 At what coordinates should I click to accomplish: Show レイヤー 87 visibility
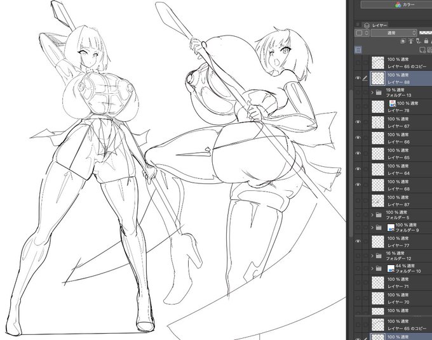[x=358, y=200]
